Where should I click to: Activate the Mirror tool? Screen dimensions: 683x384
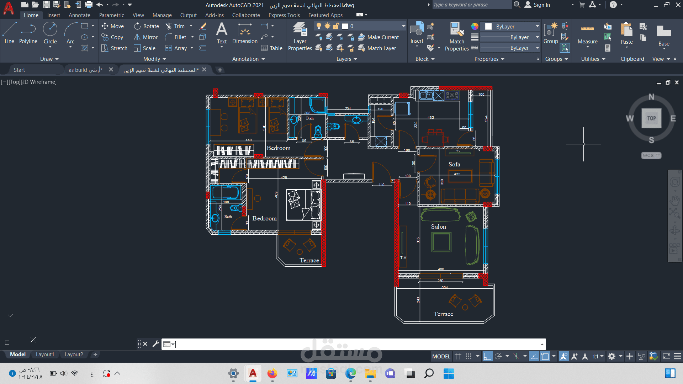click(145, 37)
